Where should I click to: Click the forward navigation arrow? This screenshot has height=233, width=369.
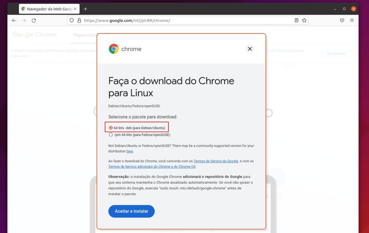tap(24, 20)
